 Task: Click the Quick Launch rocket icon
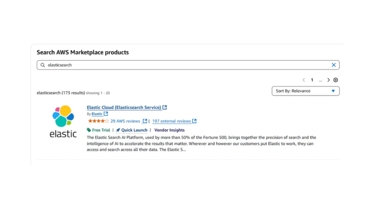118,130
